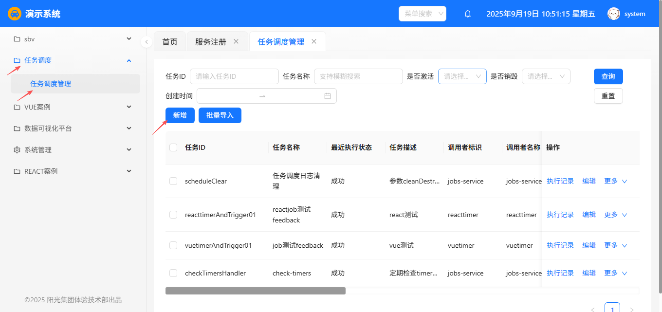Click the system user avatar
This screenshot has width=662, height=312.
point(614,14)
